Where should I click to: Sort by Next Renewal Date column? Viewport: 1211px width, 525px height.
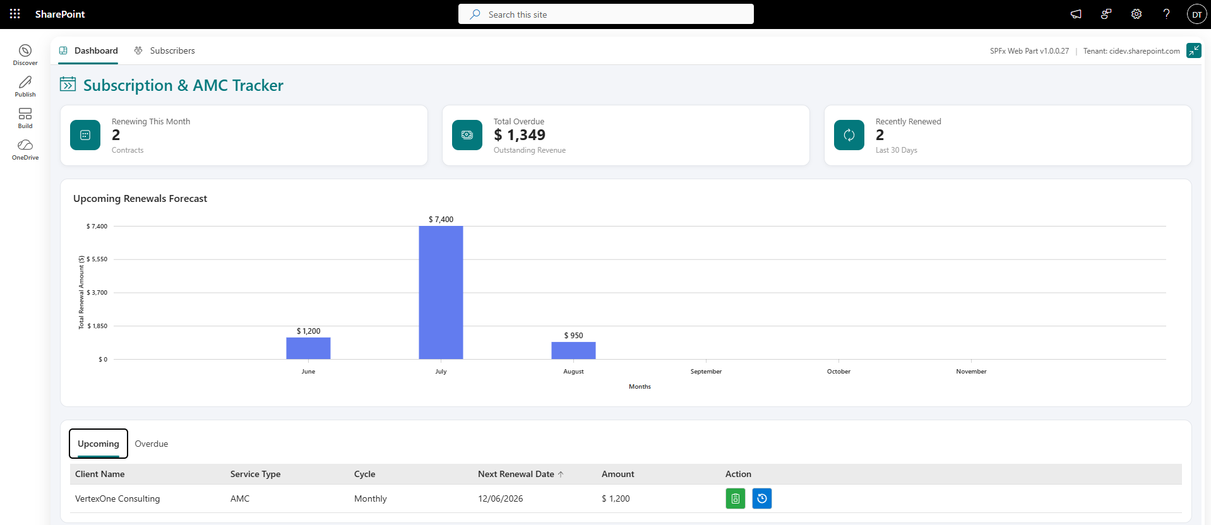(x=521, y=474)
